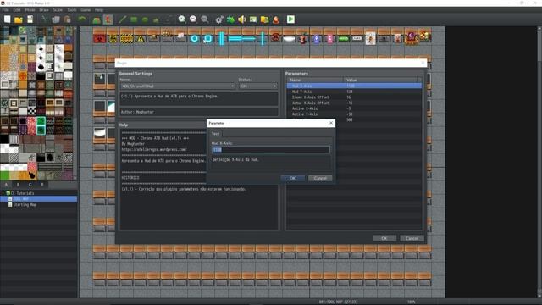Switch to Event edit mode icon

(108, 19)
